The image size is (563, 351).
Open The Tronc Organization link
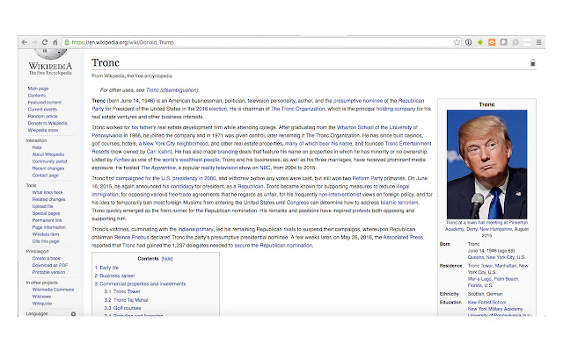(298, 109)
